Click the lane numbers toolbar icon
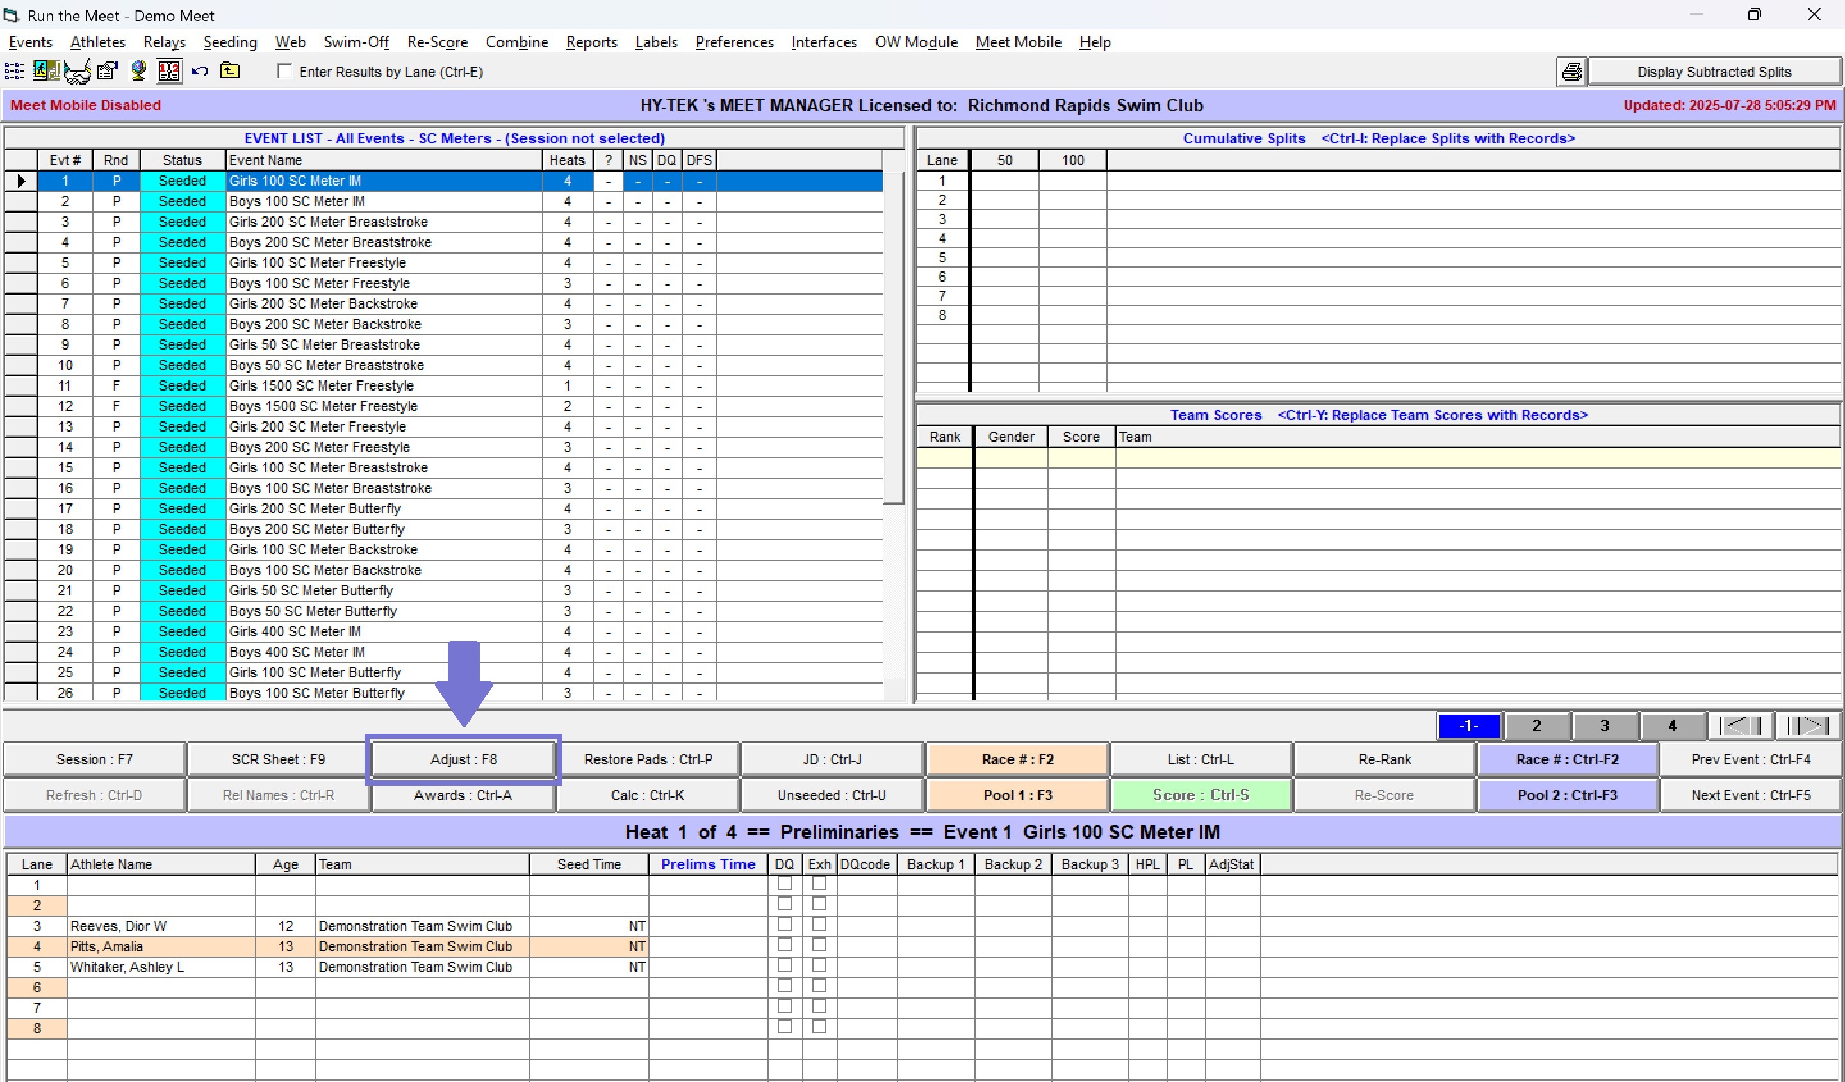The image size is (1845, 1082). tap(169, 71)
